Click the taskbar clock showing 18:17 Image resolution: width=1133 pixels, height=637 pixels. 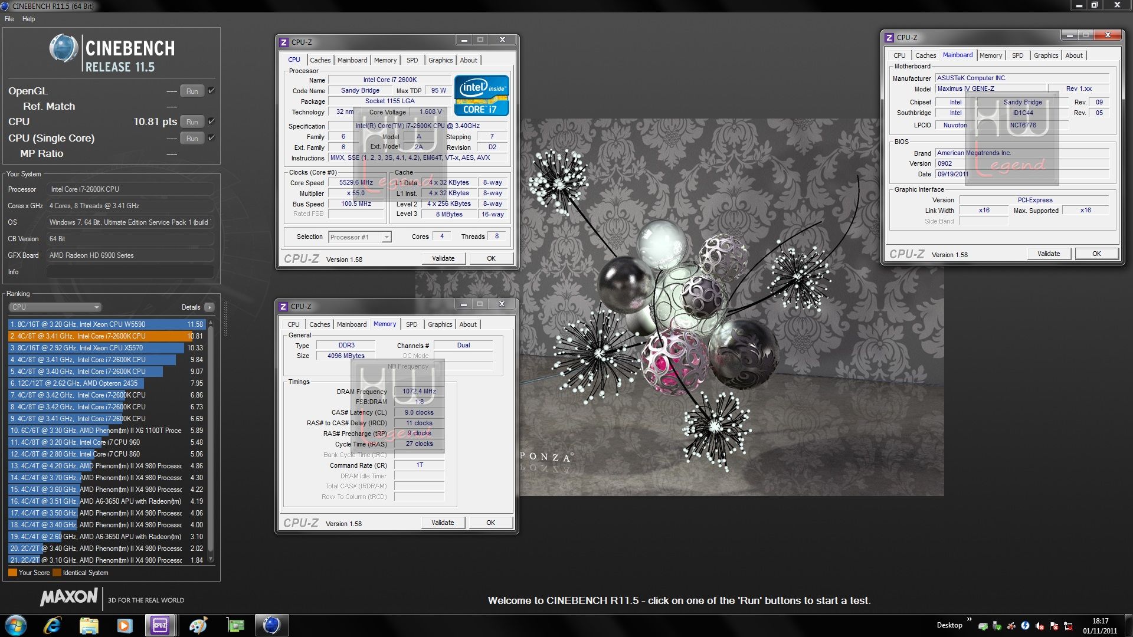(x=1100, y=626)
